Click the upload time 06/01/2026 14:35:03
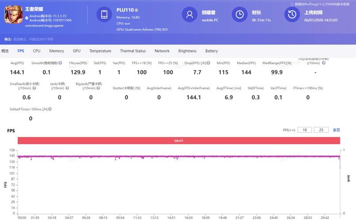This screenshot has height=221, width=356. coord(321,20)
